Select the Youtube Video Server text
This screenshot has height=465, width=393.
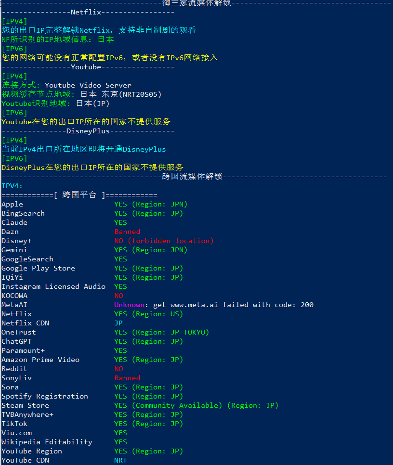88,85
